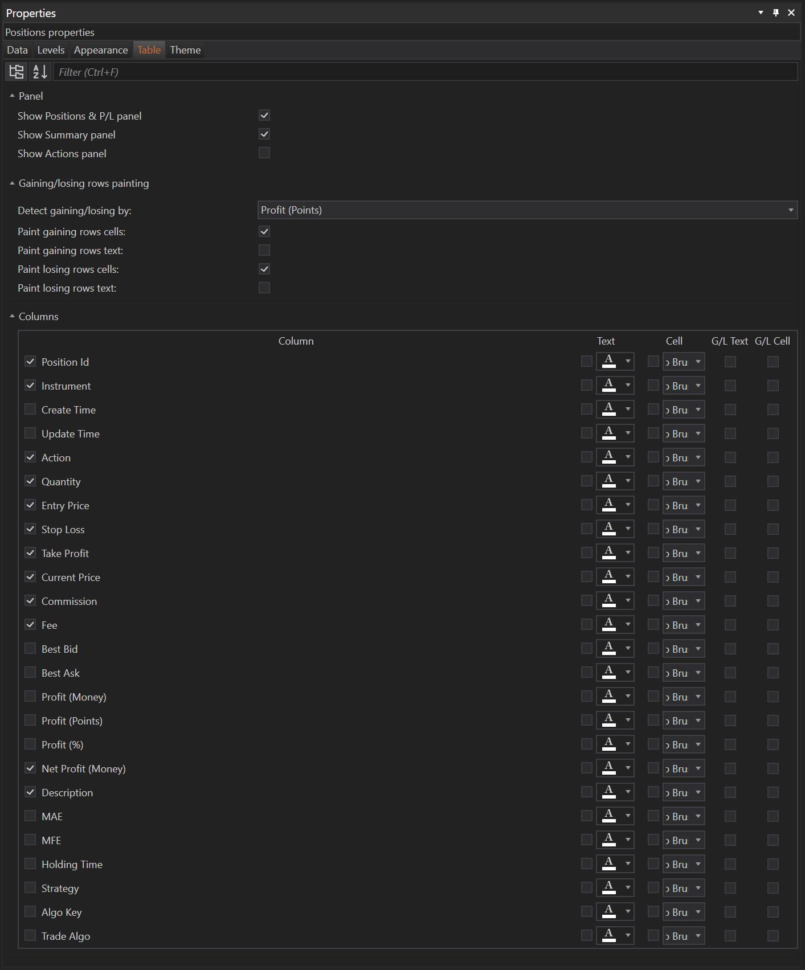Click the alphabetical sort icon
Screen dimensions: 805x970
pos(40,72)
